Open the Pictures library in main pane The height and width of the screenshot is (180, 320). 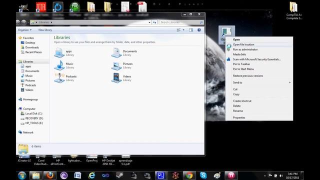pyautogui.click(x=116, y=65)
